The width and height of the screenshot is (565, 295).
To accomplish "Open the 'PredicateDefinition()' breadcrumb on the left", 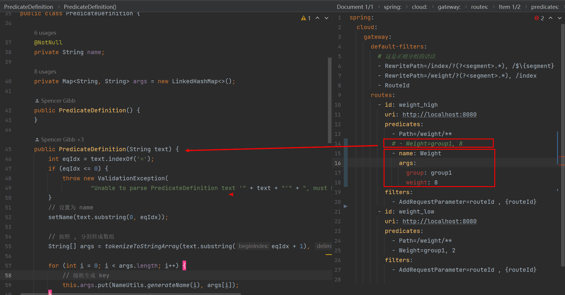I will pyautogui.click(x=90, y=7).
